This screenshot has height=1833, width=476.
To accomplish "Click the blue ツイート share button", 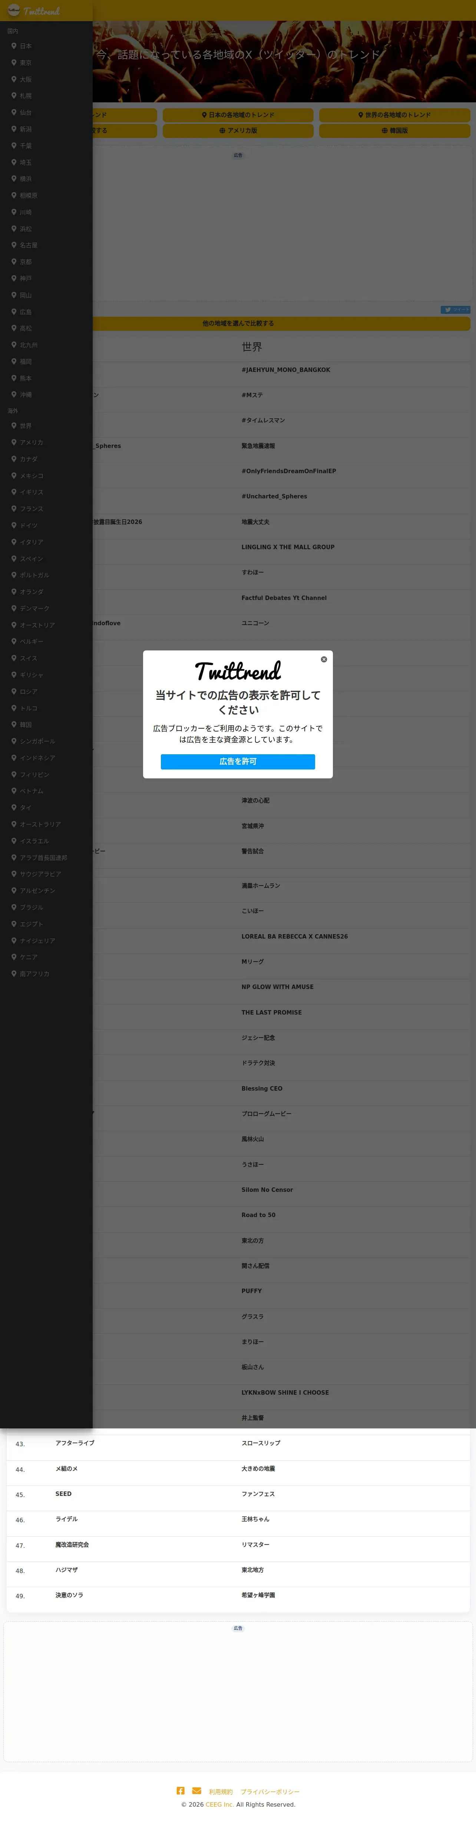I will coord(455,310).
